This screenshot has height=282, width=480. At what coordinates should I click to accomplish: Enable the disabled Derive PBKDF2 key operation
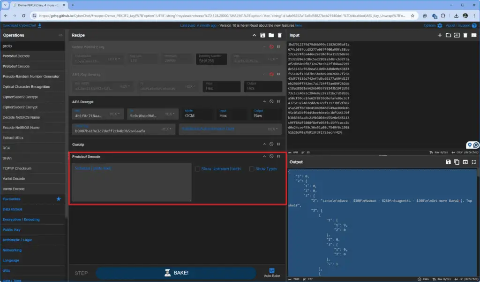pos(271,46)
